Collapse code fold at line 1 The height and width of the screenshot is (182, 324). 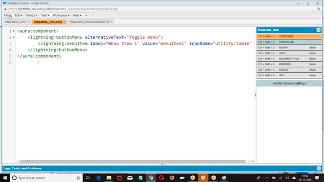(x=14, y=31)
